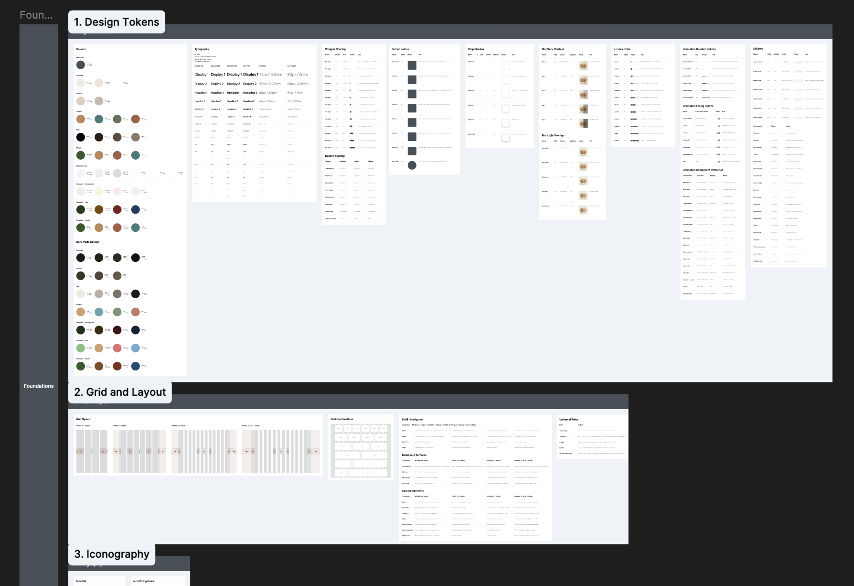Select the 'Display 1' Regular 400 type sample
854x586 pixels.
click(202, 75)
